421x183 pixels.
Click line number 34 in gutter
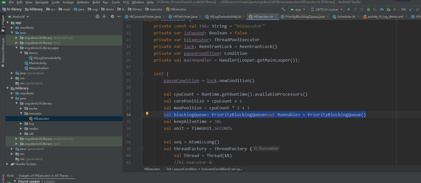tap(128, 115)
